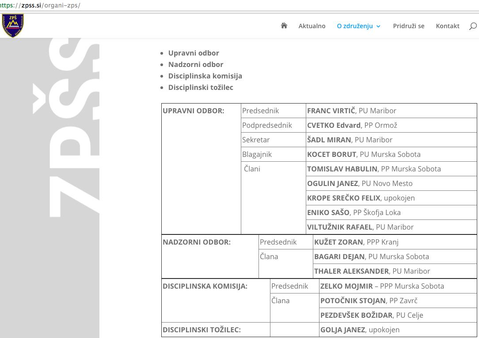Viewport: 479px width, 338px height.
Task: Open the search magnifier icon
Action: [x=472, y=26]
